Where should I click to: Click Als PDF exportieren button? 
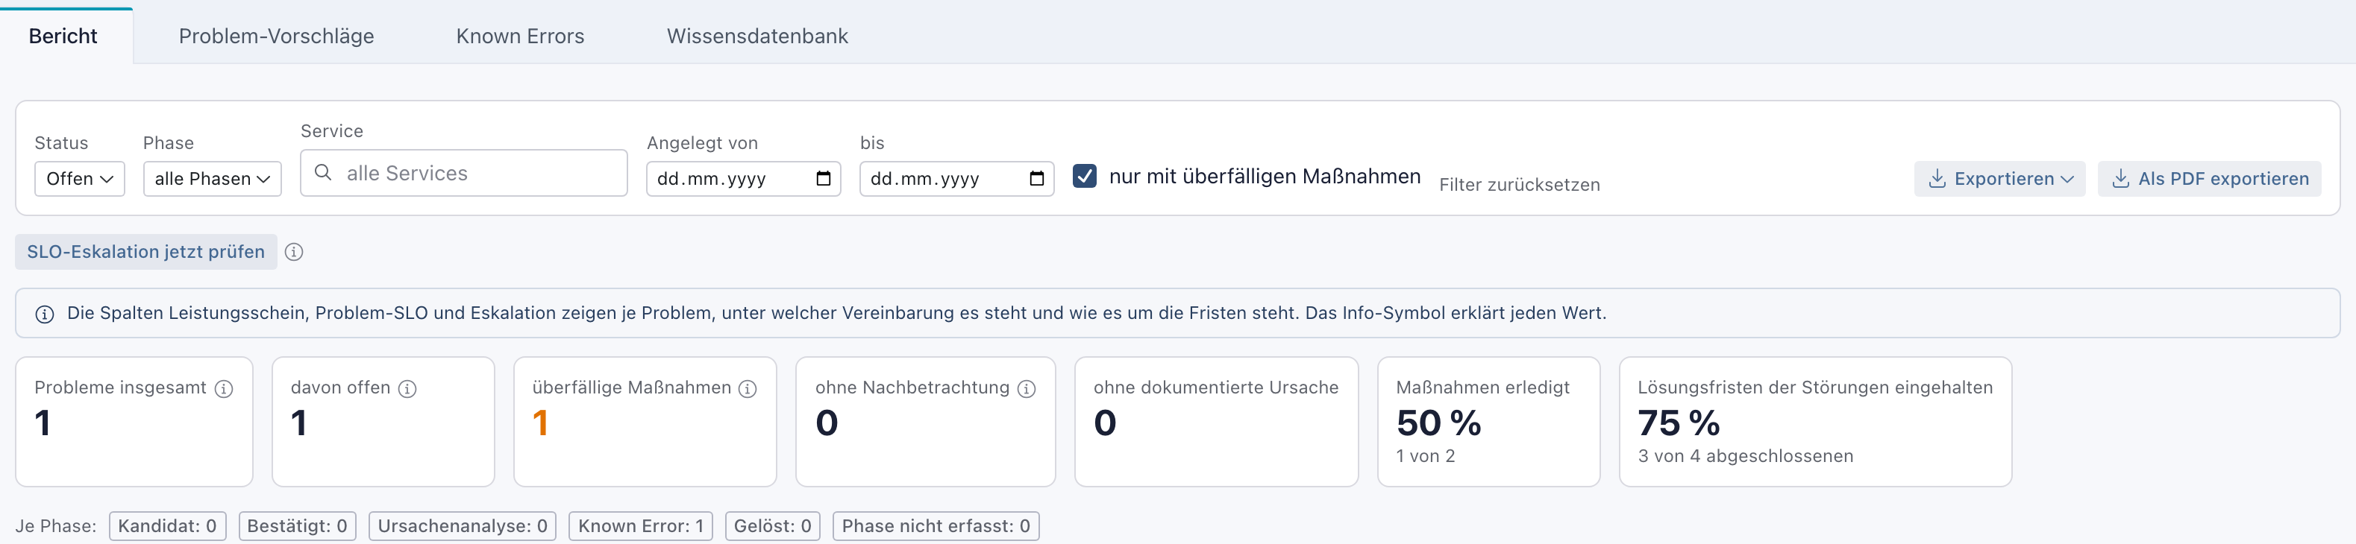click(2210, 178)
